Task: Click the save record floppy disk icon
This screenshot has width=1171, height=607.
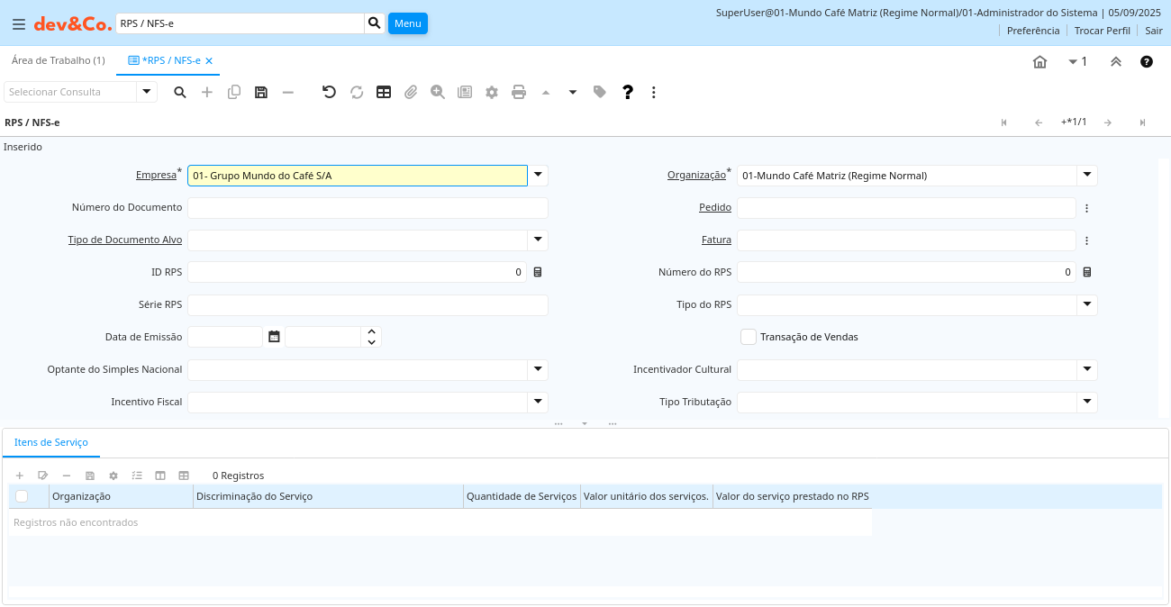Action: pyautogui.click(x=261, y=92)
